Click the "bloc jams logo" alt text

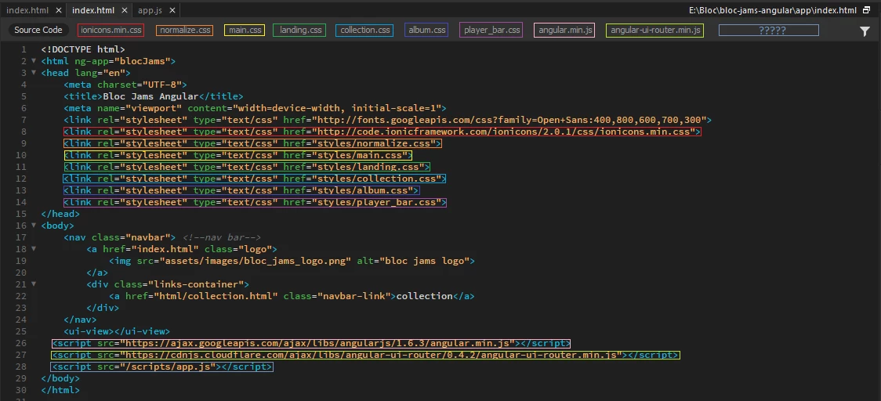click(424, 261)
